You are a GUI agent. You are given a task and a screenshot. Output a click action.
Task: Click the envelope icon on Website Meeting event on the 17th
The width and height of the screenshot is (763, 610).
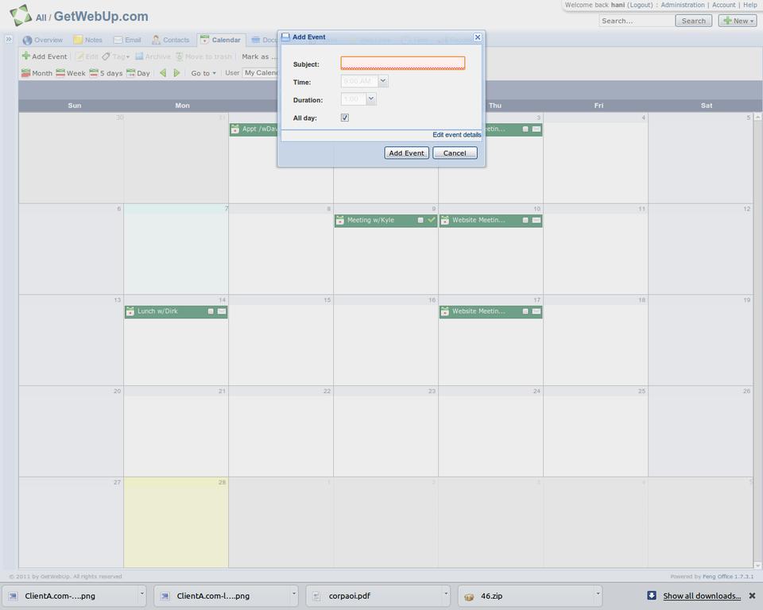point(536,311)
